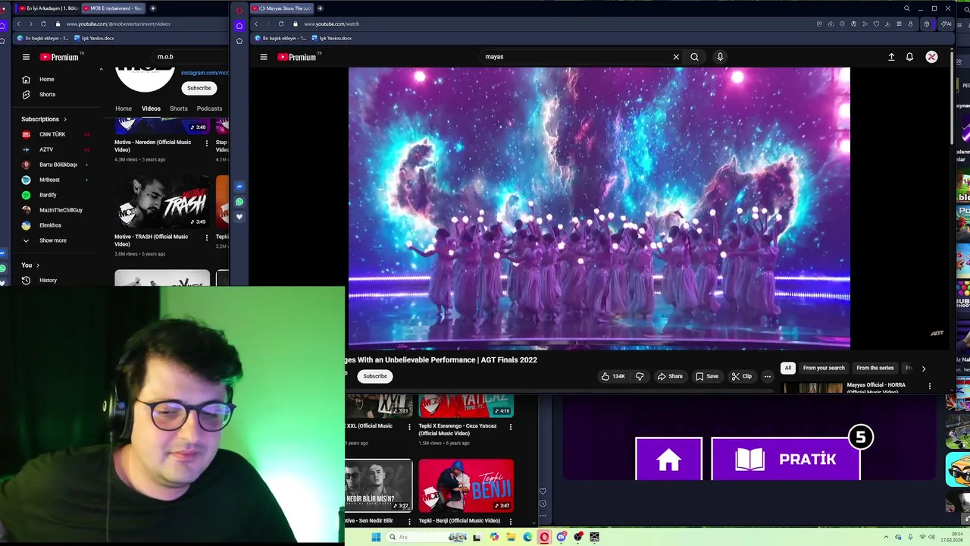Viewport: 970px width, 546px height.
Task: Run the YouTube search with the magnifier button
Action: pyautogui.click(x=694, y=57)
